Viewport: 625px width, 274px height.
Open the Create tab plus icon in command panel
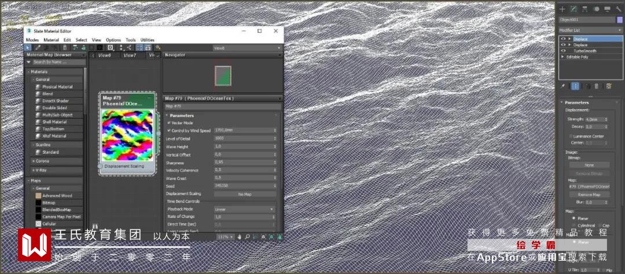(563, 9)
